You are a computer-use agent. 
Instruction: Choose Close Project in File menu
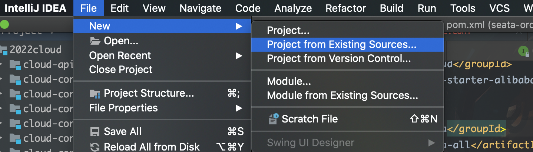tap(121, 70)
